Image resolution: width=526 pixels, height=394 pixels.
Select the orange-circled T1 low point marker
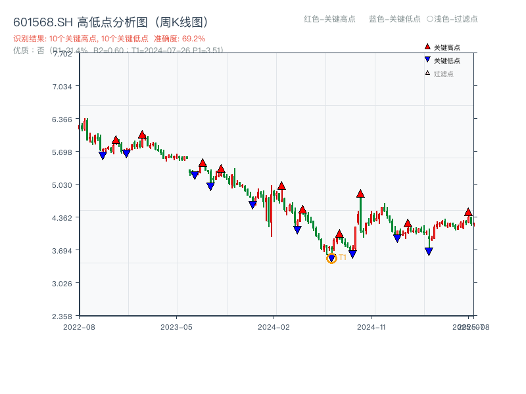[x=331, y=259]
